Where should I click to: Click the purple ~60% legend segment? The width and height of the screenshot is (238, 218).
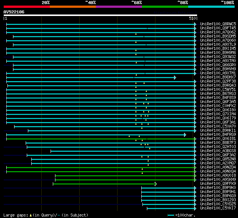[x=119, y=7]
